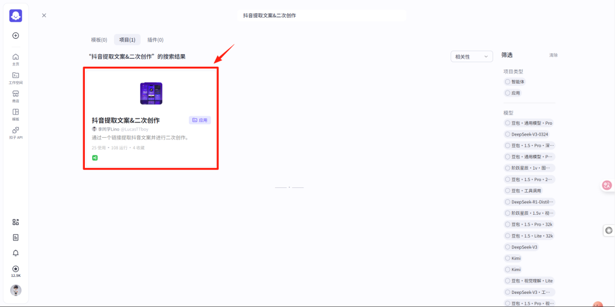Switch to the 插件(0) tab
Image resolution: width=615 pixels, height=307 pixels.
point(155,40)
